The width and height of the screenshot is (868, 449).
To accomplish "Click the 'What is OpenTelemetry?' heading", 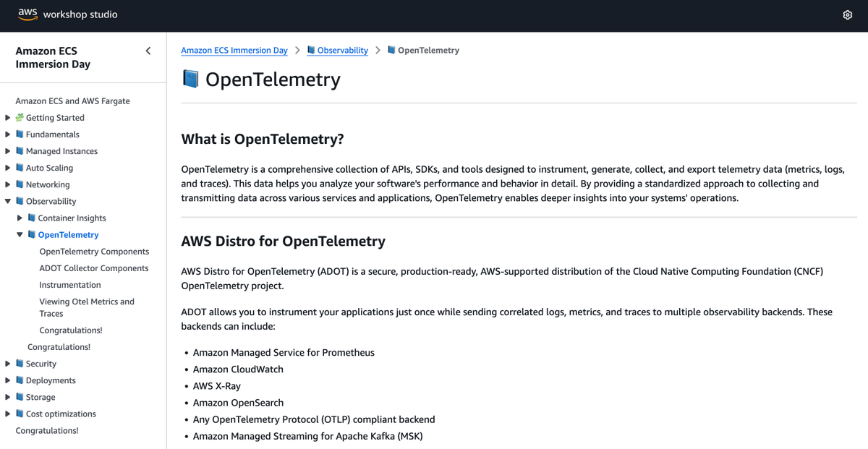I will click(263, 139).
